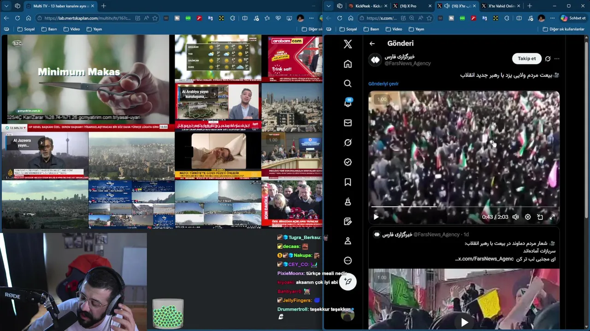
Task: Open Grok icon in X sidebar
Action: click(348, 143)
